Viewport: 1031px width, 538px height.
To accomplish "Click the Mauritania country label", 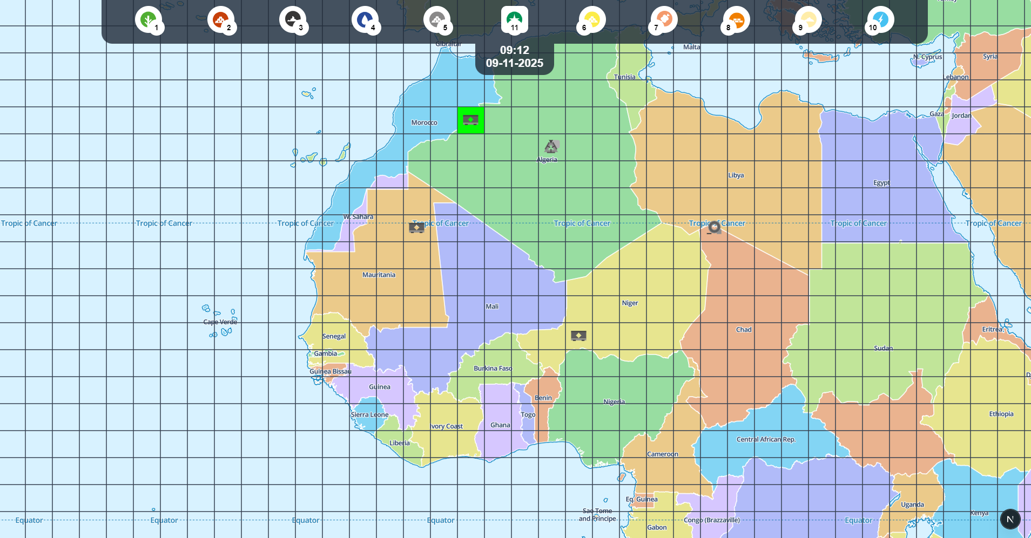I will (x=379, y=275).
